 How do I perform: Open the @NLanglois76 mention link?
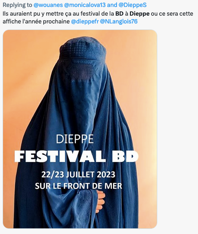119,22
